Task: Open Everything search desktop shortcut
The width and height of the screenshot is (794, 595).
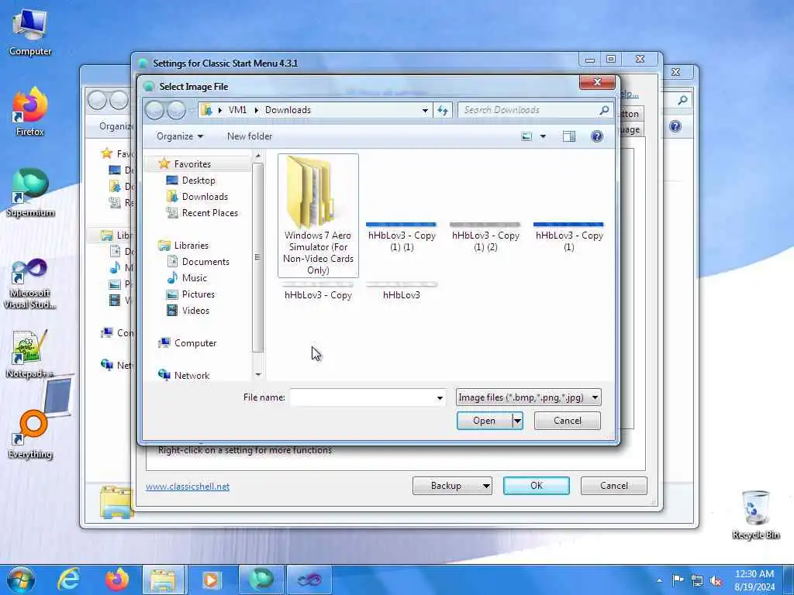Action: tap(30, 434)
